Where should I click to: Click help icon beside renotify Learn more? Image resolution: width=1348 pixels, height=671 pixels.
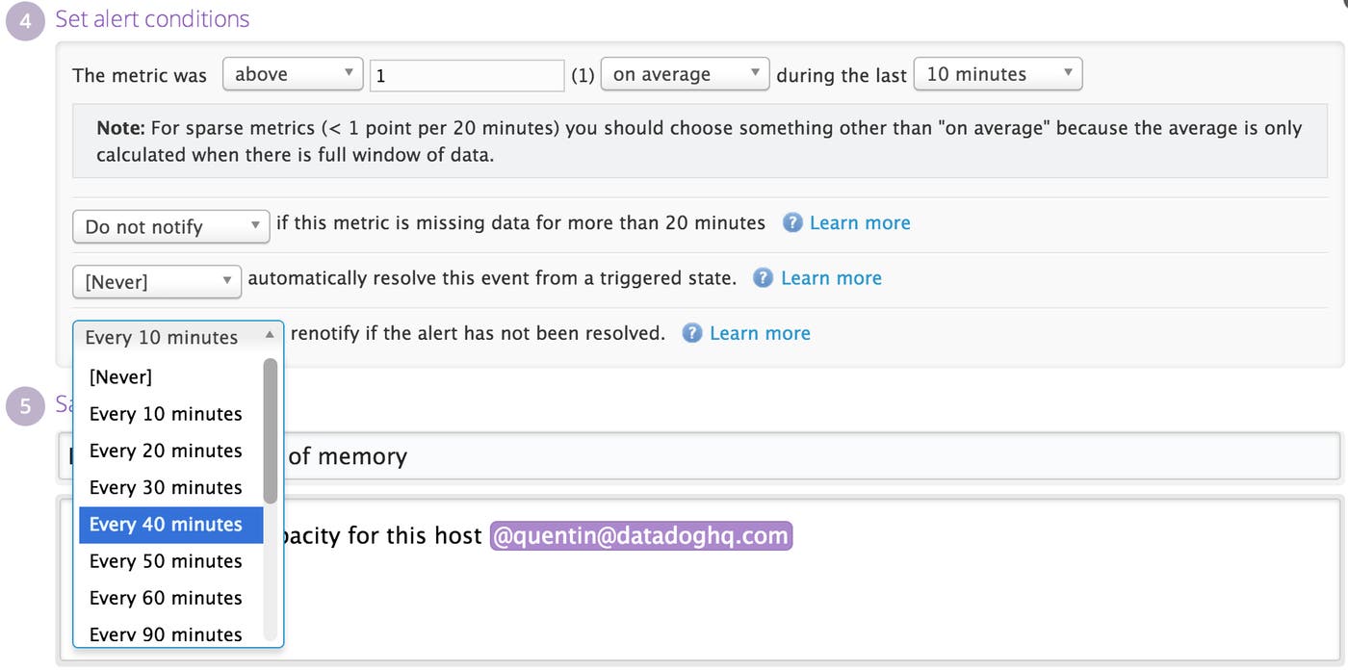[x=691, y=333]
